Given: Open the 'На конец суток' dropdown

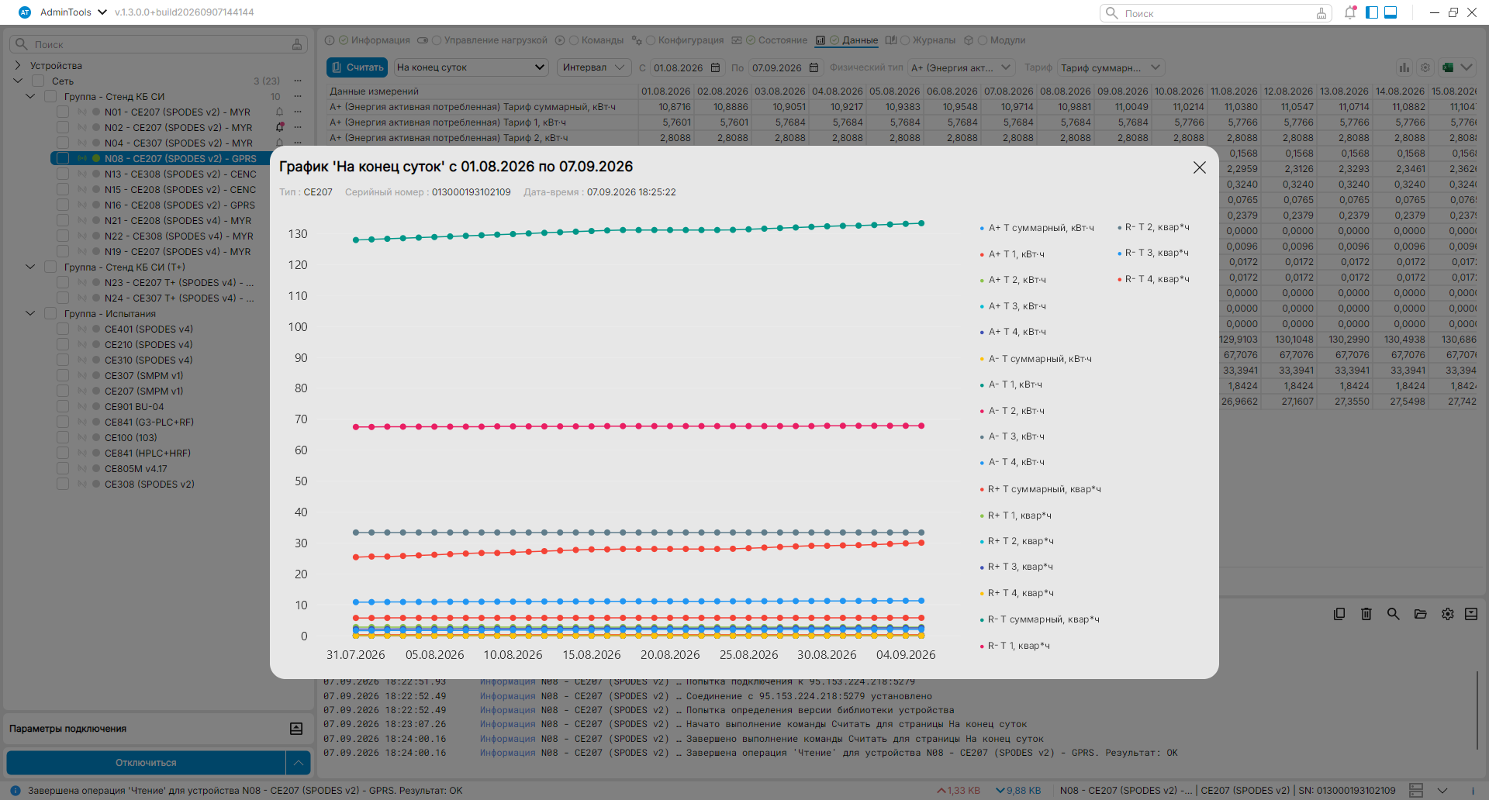Looking at the screenshot, I should click(471, 67).
